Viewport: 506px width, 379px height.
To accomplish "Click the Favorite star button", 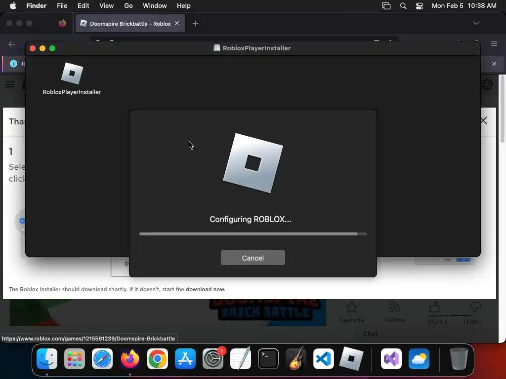I will (x=351, y=312).
